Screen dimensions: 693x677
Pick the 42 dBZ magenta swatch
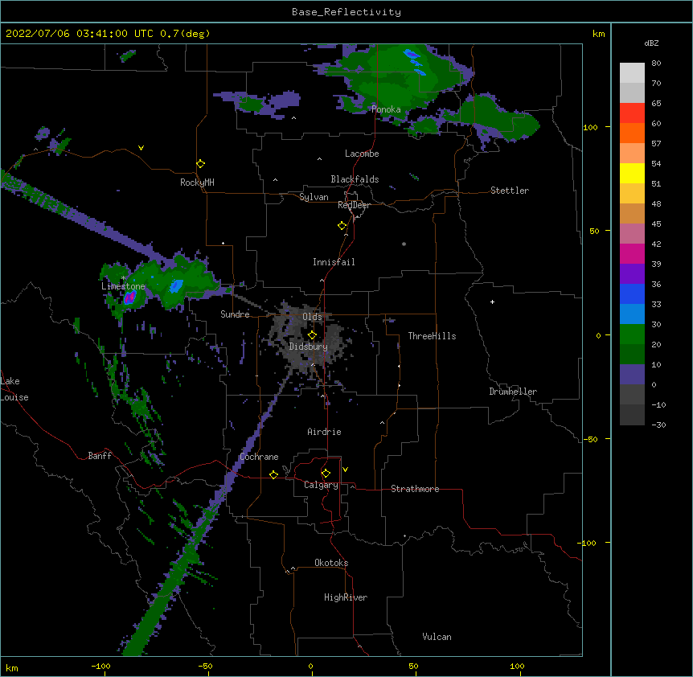[632, 253]
